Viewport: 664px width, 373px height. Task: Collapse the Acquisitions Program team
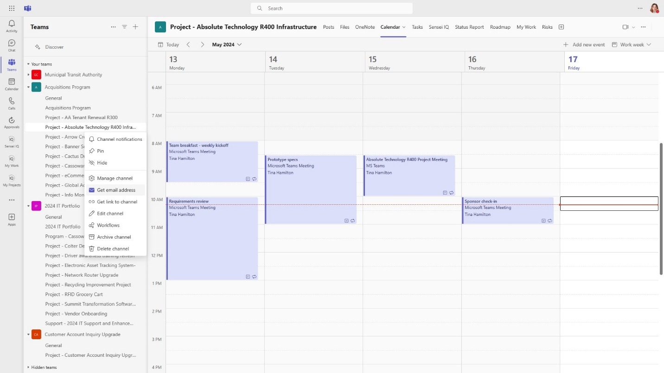coord(28,87)
